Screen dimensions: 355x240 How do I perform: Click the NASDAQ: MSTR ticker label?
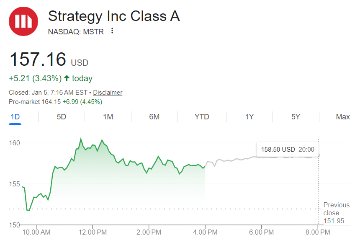point(76,31)
